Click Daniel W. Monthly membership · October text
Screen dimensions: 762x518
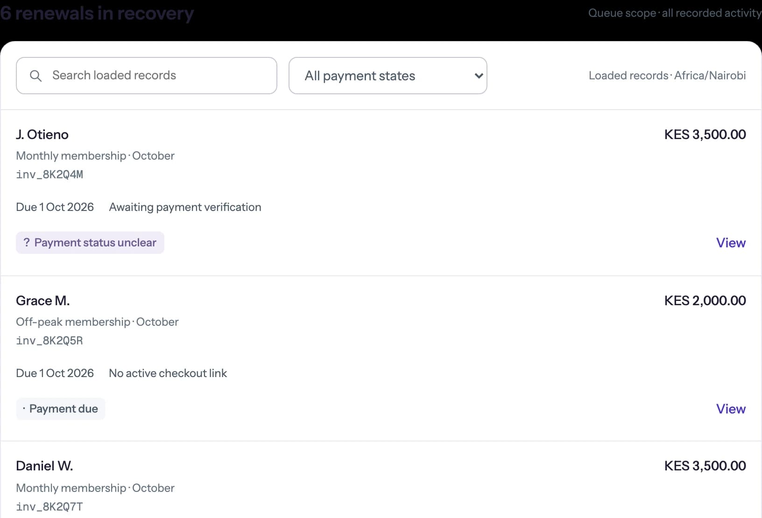click(95, 488)
